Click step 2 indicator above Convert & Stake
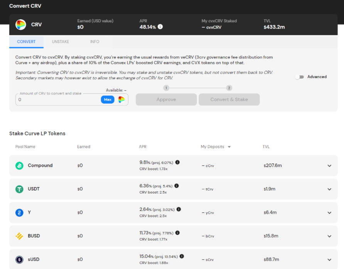The image size is (344, 269). point(229,88)
